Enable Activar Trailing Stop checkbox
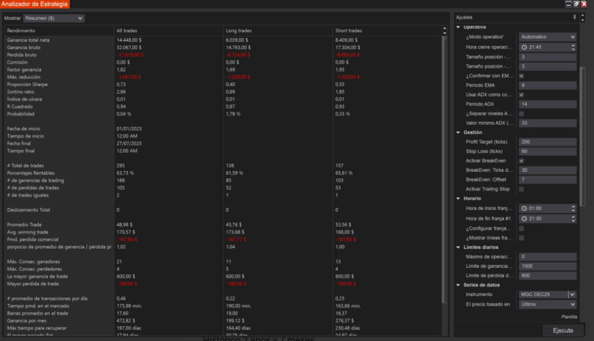The width and height of the screenshot is (594, 341). (x=522, y=189)
